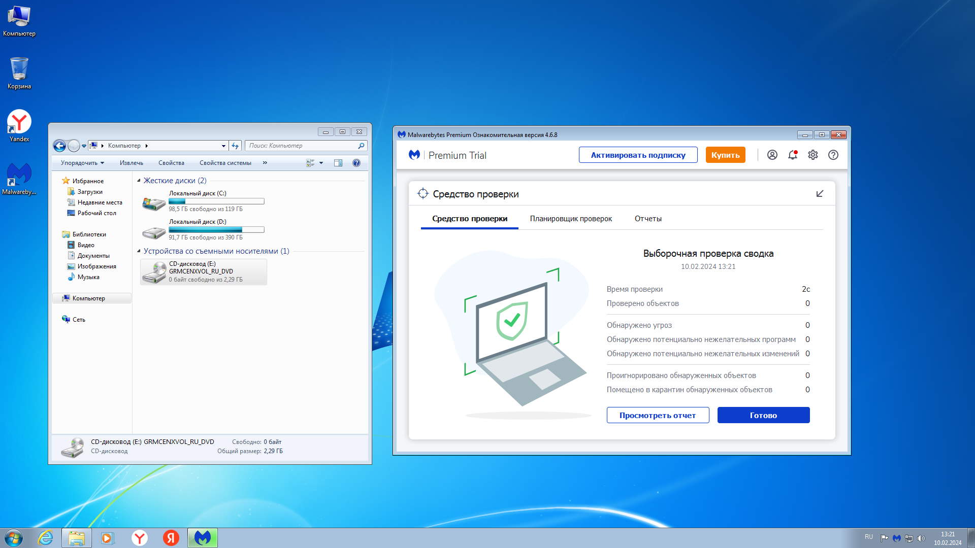
Task: Collapse the Жесткие диски group
Action: click(x=139, y=181)
